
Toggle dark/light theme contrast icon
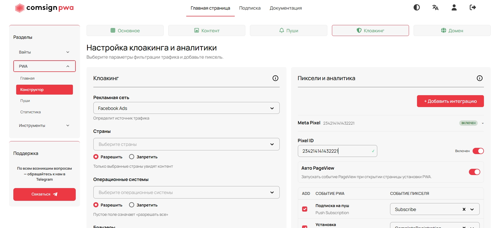tap(417, 7)
